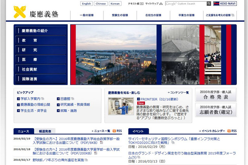Open the 就職・進路 link
This screenshot has height=165, width=248.
tap(69, 111)
